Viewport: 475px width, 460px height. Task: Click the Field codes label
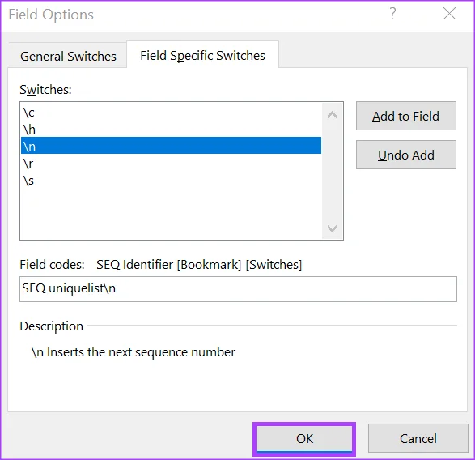point(52,265)
